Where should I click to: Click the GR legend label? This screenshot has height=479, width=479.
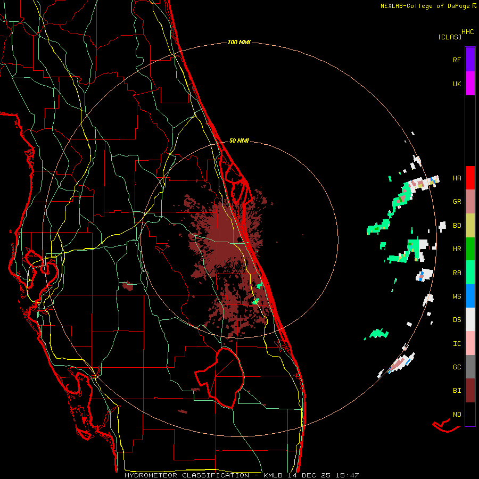(457, 202)
